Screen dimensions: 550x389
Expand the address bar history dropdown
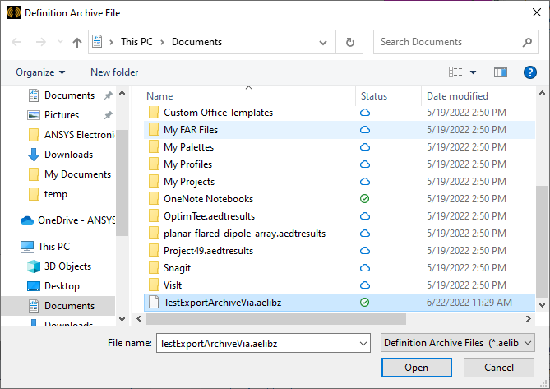[x=323, y=43]
